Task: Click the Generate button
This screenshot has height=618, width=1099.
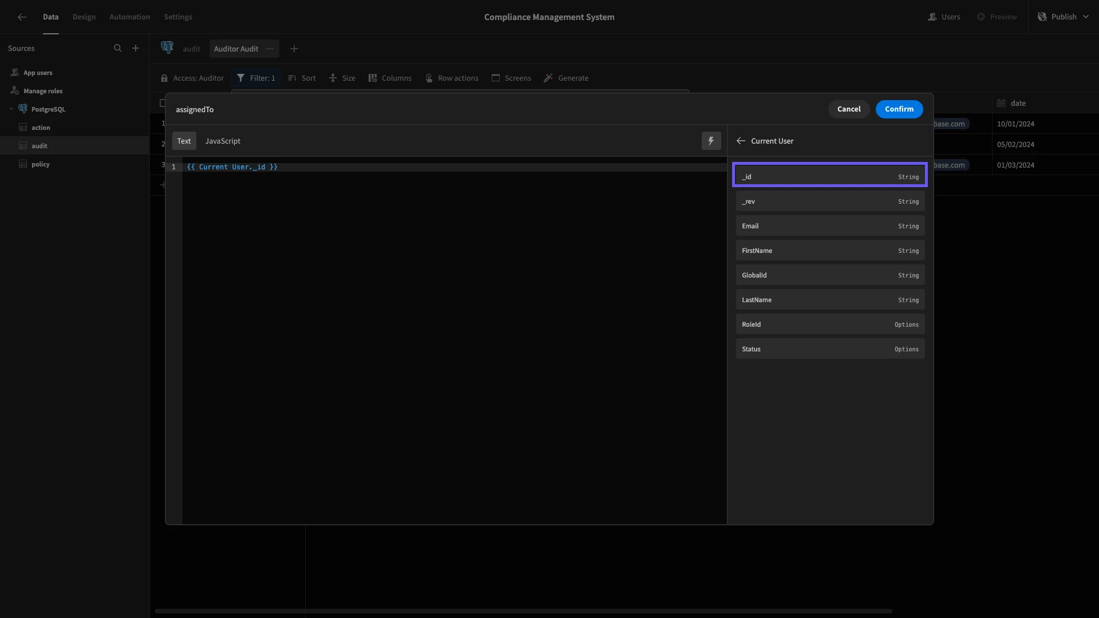Action: [566, 78]
